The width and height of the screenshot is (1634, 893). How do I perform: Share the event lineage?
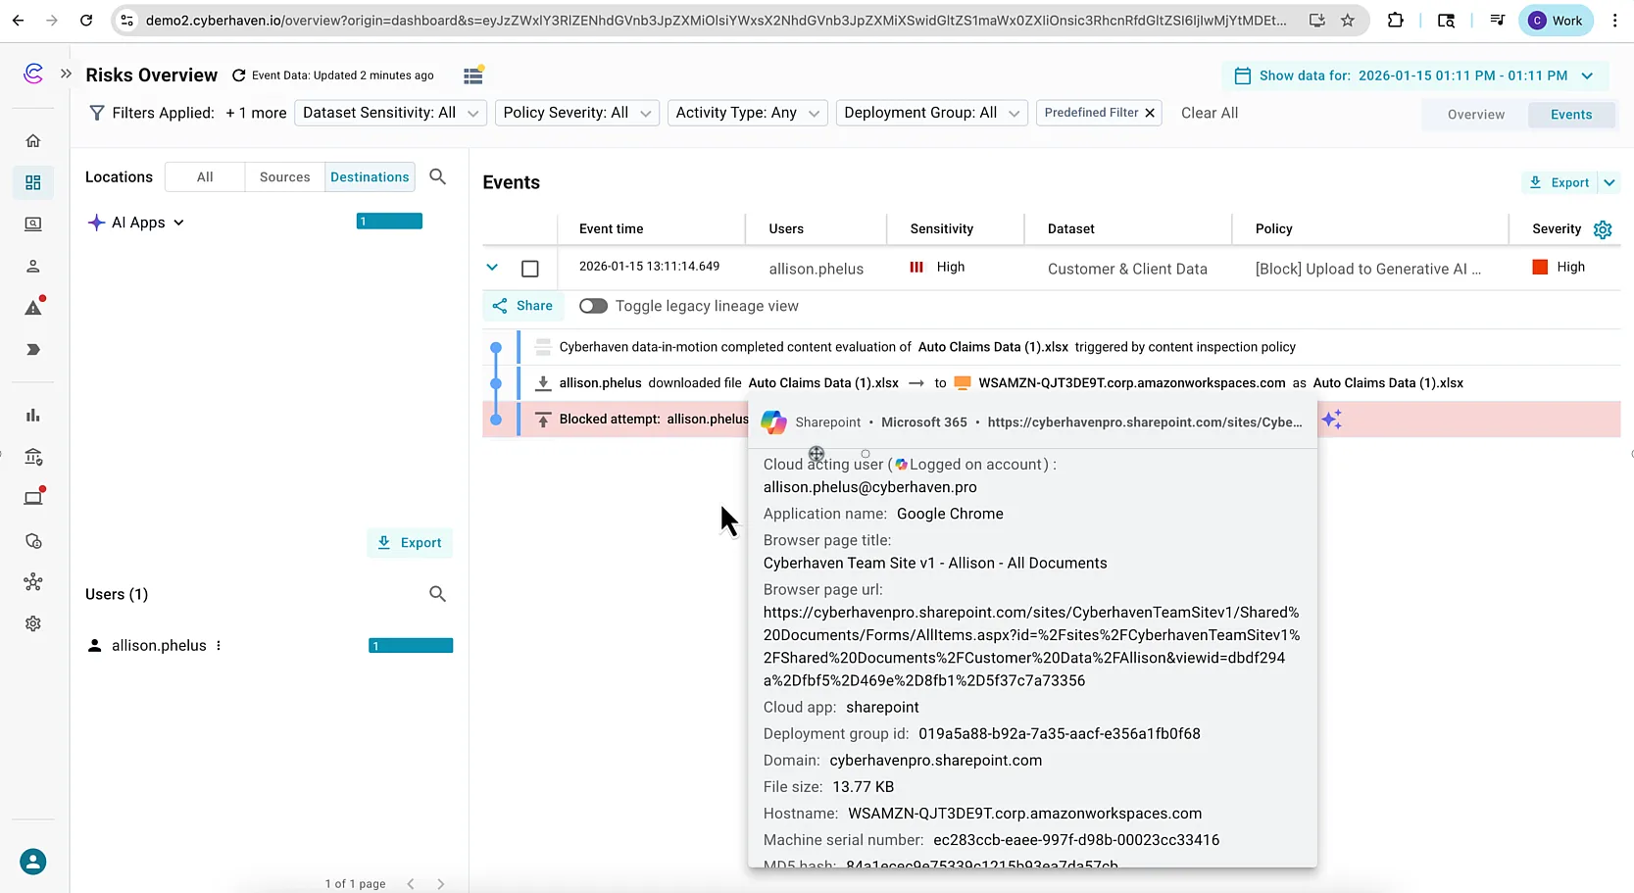(x=523, y=306)
